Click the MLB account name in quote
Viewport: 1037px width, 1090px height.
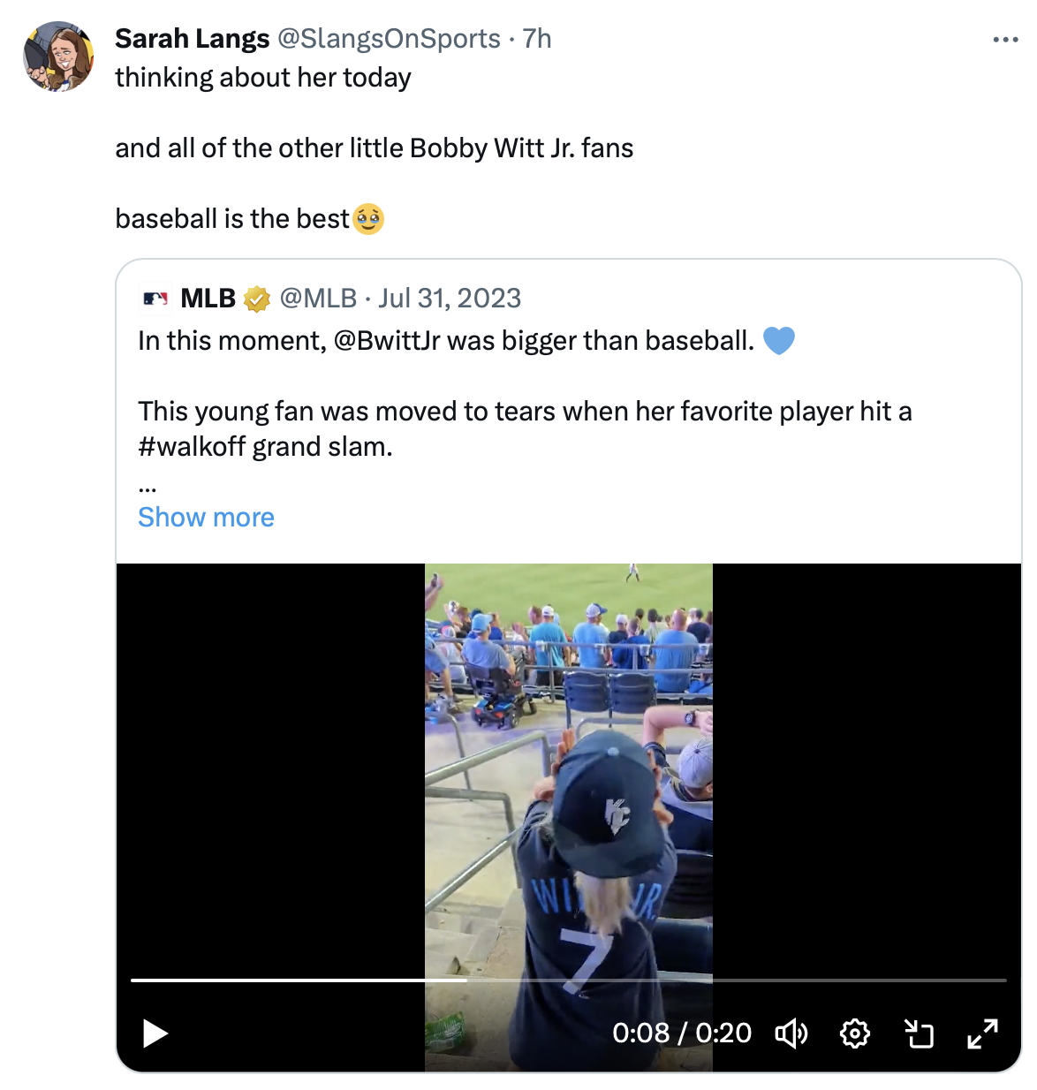click(x=208, y=299)
